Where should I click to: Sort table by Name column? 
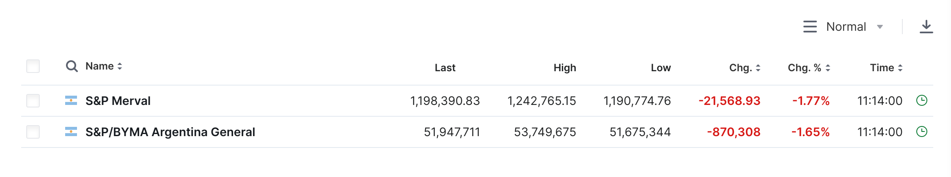click(104, 66)
